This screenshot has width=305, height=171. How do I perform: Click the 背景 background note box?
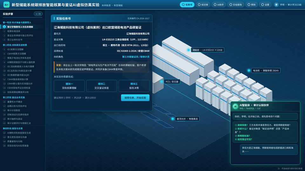tap(102, 67)
